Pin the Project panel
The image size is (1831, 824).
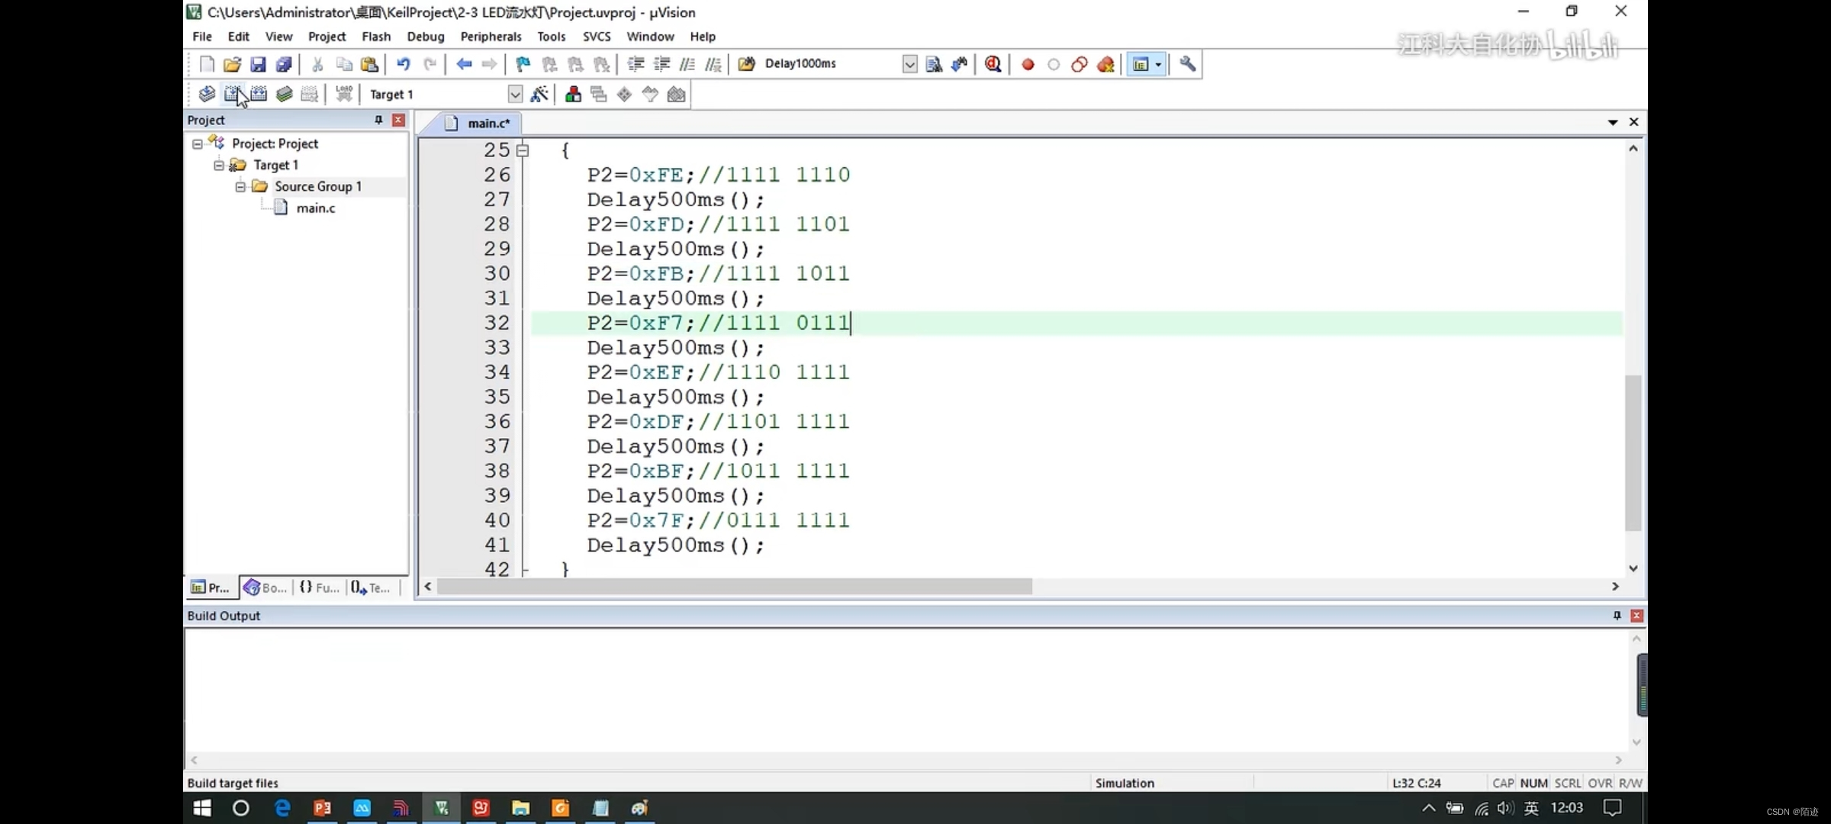378,121
